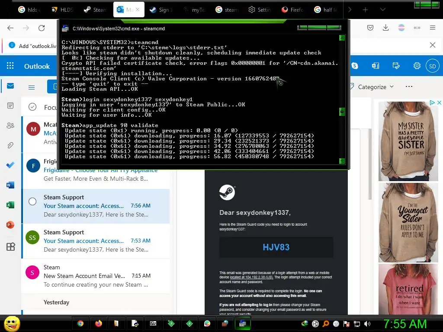The image size is (443, 332).
Task: Click the 7:55 AM taskbar clock
Action: pyautogui.click(x=405, y=324)
